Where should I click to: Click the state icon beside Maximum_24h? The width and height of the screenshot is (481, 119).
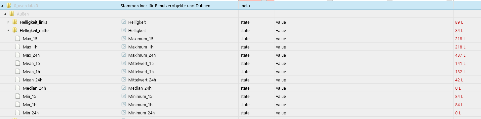point(124,55)
